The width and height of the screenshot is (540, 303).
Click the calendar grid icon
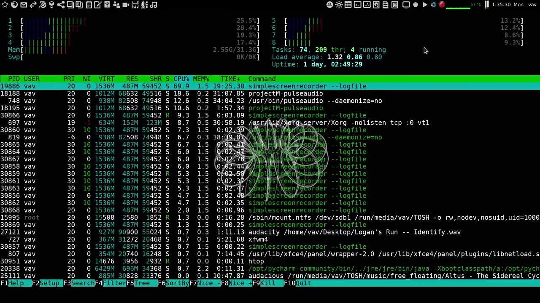pos(348,5)
